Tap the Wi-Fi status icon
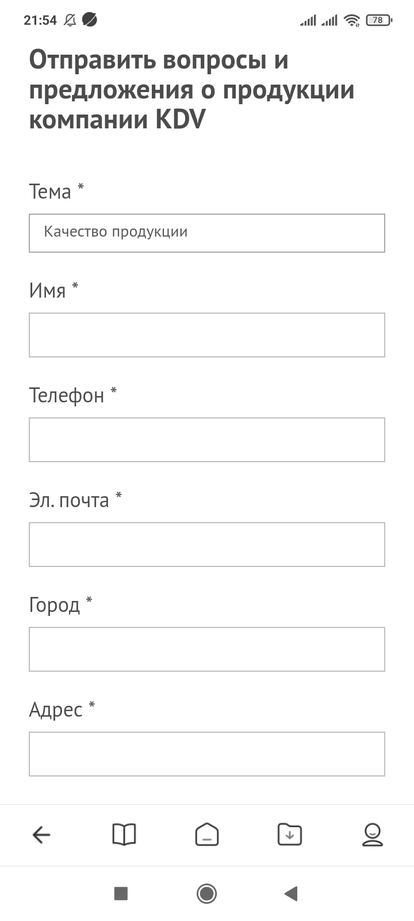 pos(351,20)
